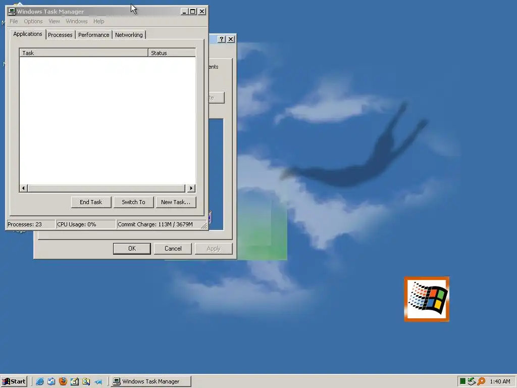Click the help question mark button in dialog
Viewport: 517px width, 388px height.
[222, 39]
